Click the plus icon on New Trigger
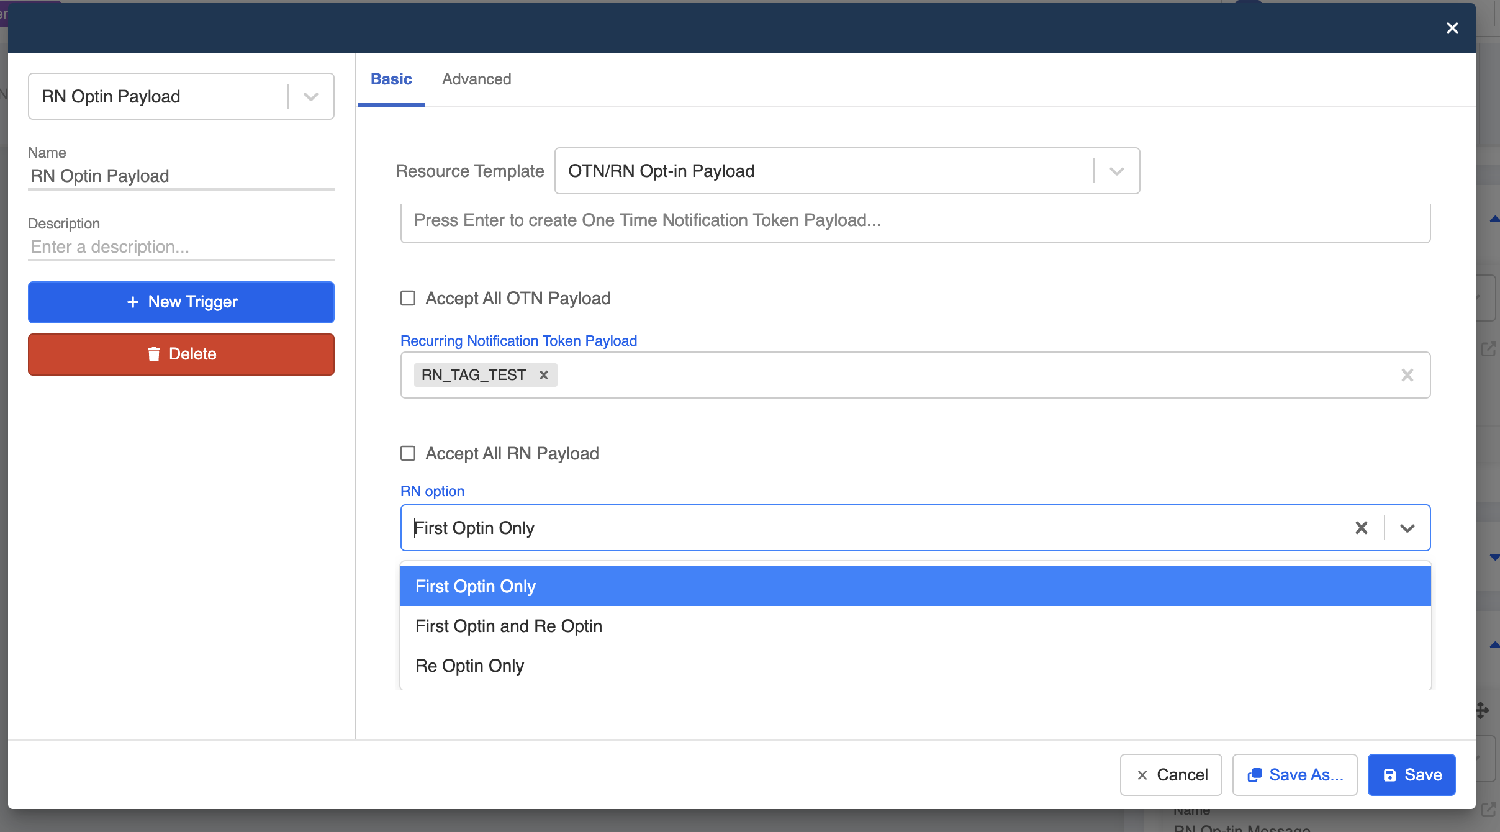 click(132, 302)
